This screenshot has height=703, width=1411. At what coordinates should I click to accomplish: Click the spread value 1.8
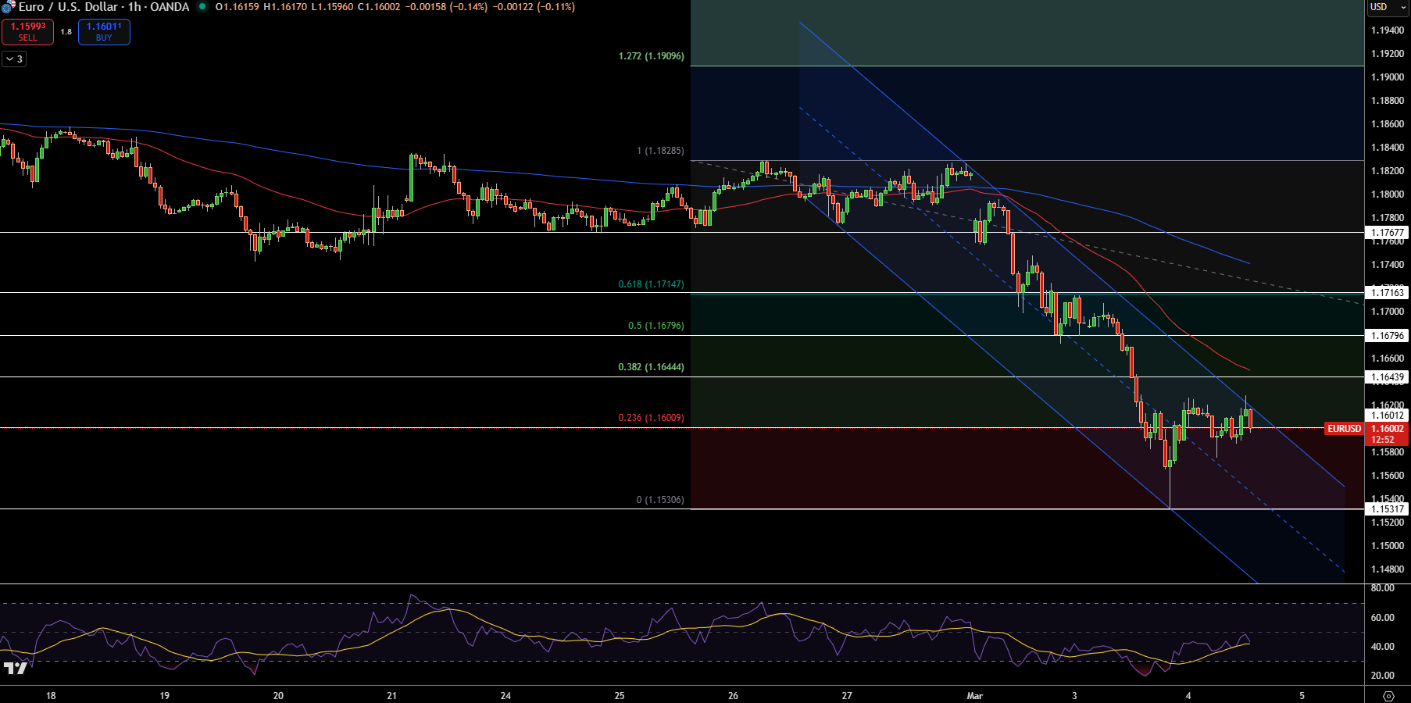[x=66, y=32]
